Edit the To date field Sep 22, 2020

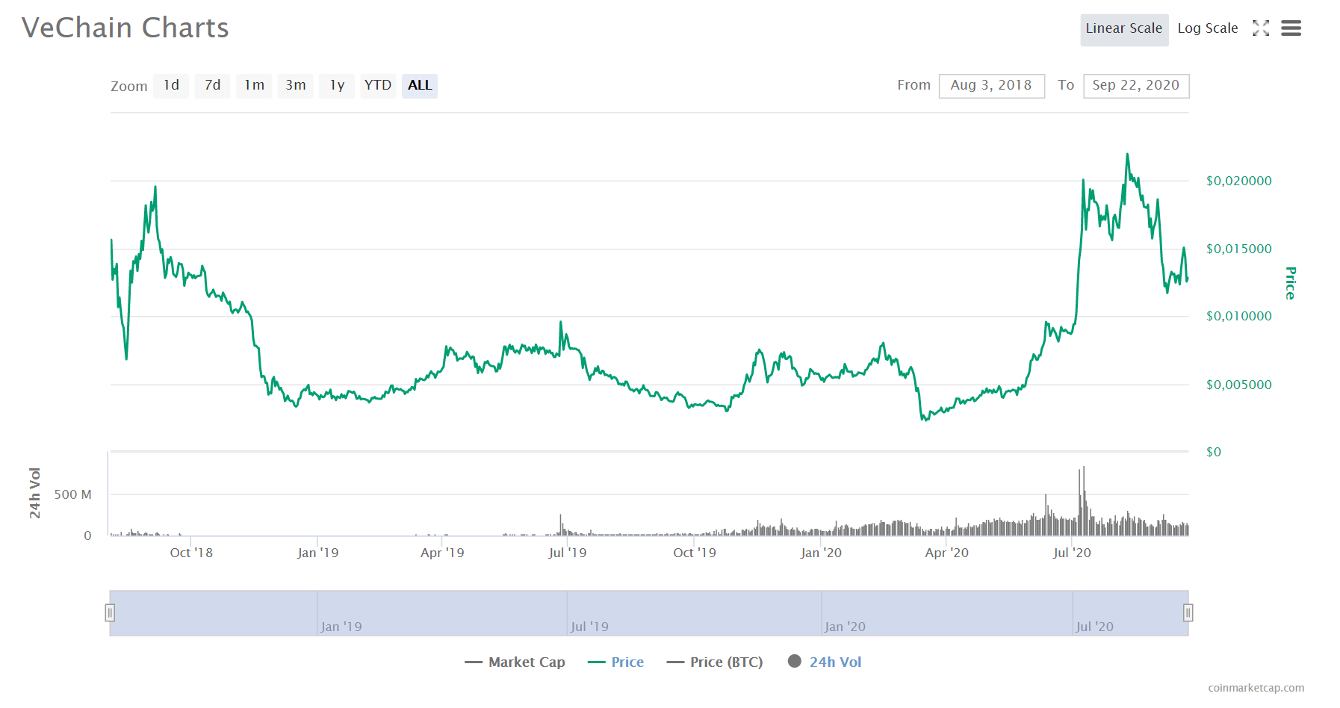tap(1136, 85)
